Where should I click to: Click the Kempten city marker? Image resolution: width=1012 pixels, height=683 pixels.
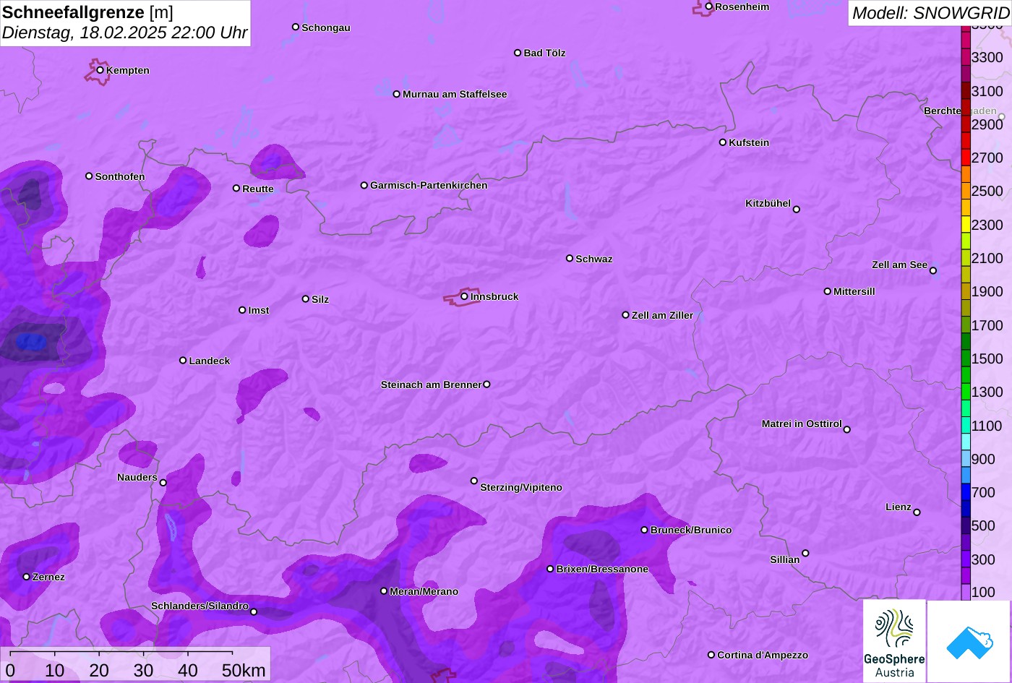pos(100,70)
